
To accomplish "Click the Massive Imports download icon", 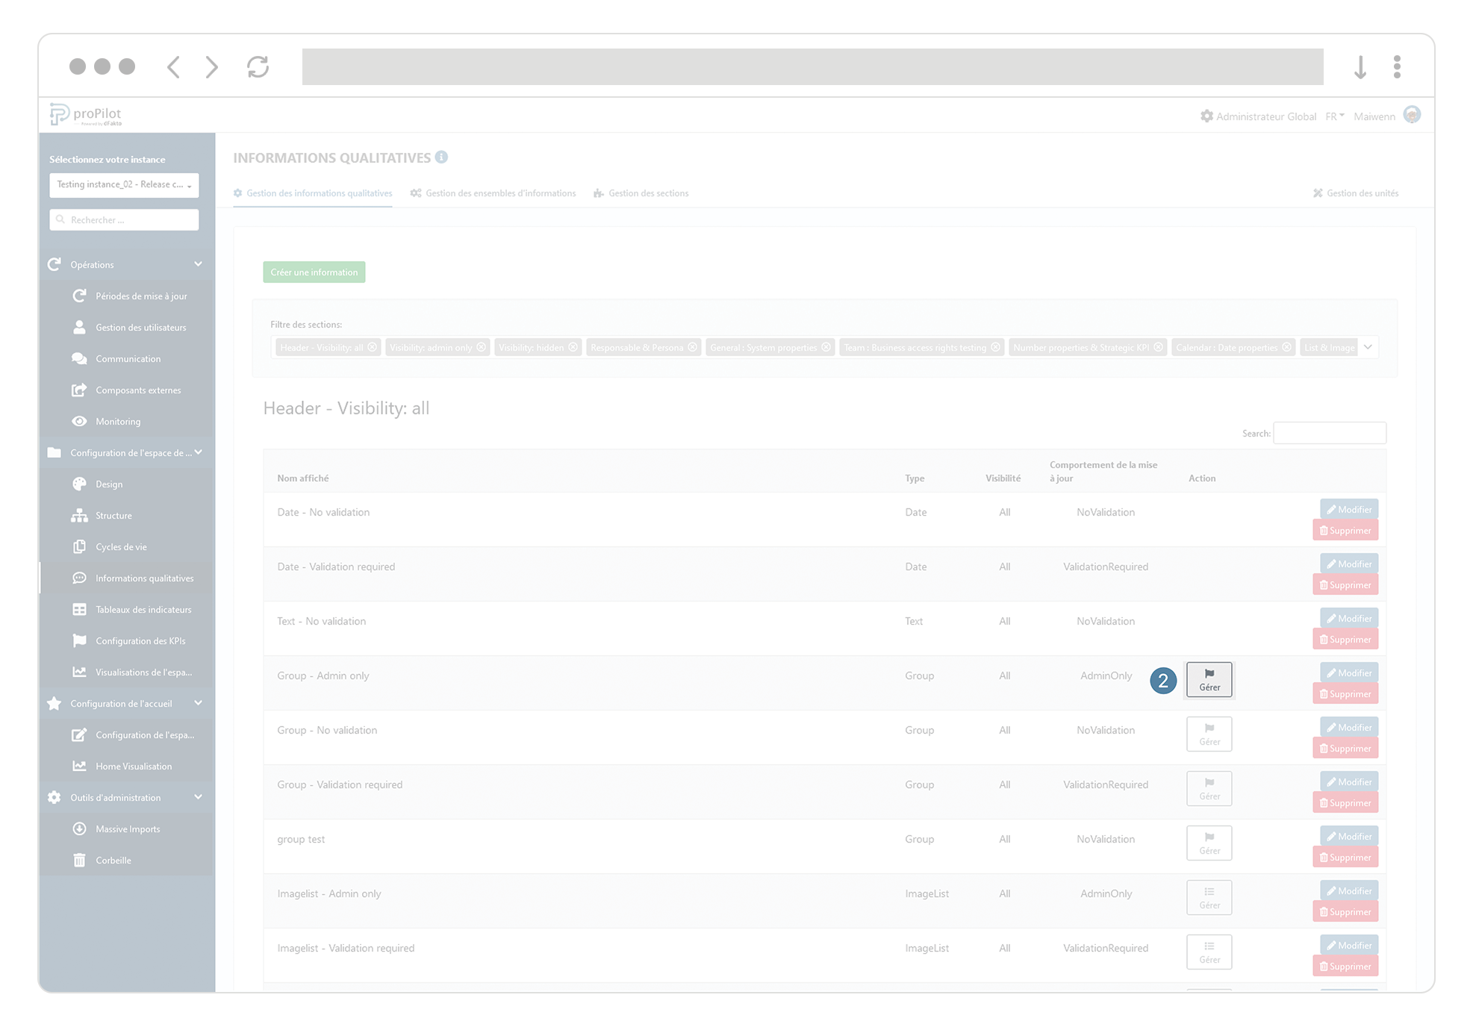I will (x=79, y=828).
